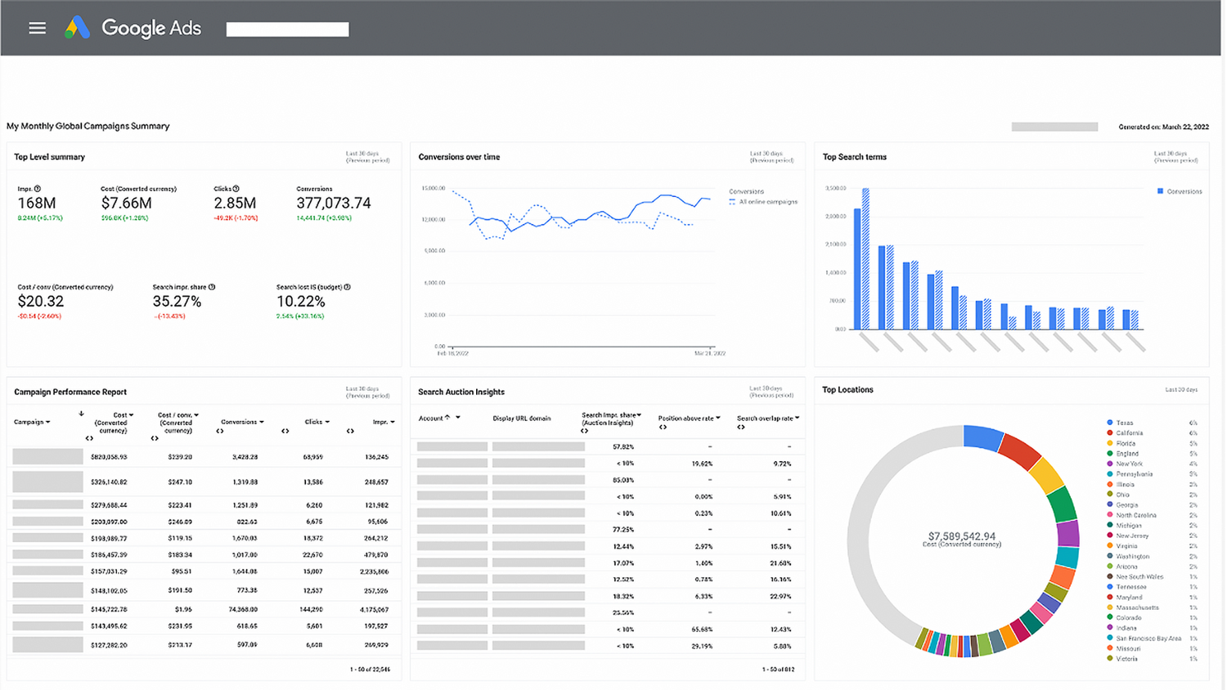This screenshot has width=1227, height=690.
Task: Show info for Impr. metric
Action: point(38,189)
